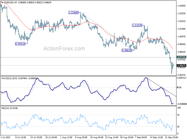Click the 8 Jul 12:00 time label

21,137
